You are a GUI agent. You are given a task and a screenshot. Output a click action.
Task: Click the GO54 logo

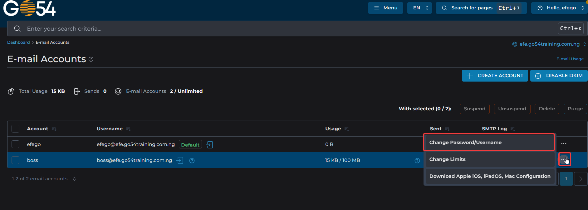tap(29, 8)
